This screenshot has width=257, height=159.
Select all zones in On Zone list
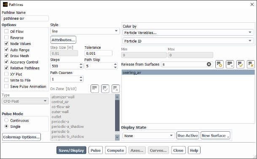[105, 89]
